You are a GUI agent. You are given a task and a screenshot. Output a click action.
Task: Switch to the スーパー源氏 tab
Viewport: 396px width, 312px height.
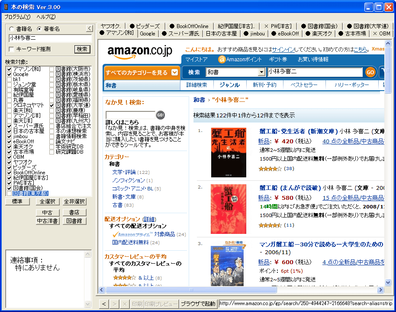pyautogui.click(x=180, y=34)
